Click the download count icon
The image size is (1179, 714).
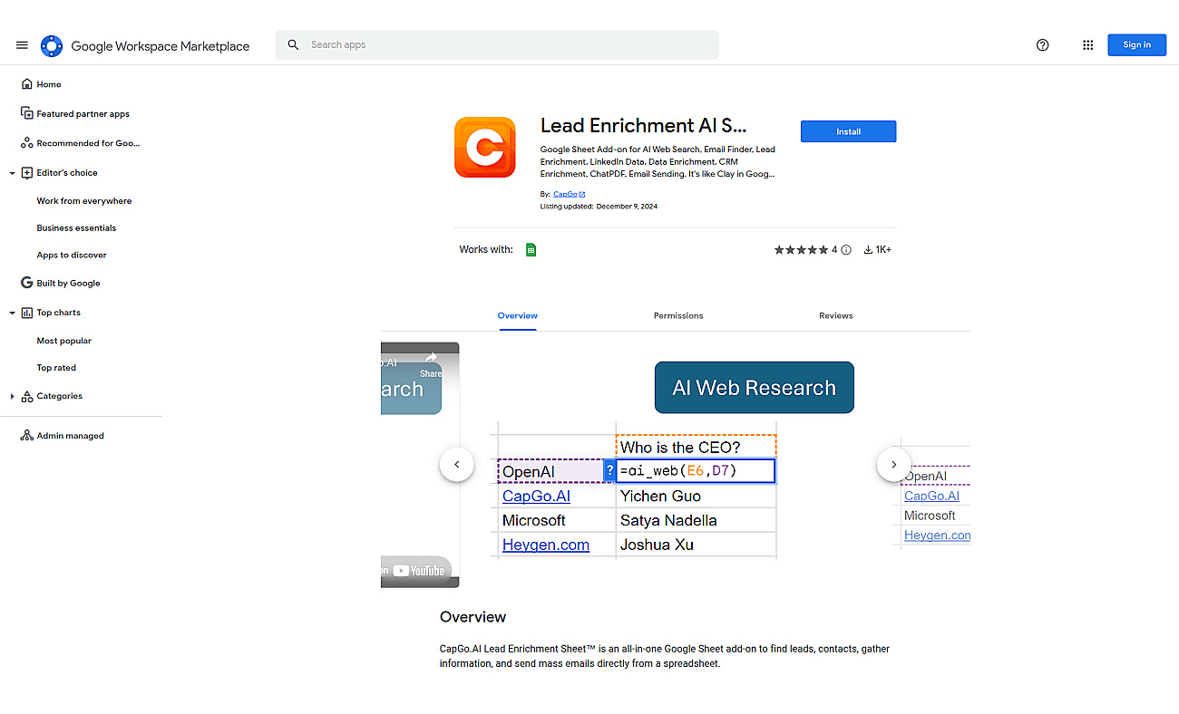point(868,249)
